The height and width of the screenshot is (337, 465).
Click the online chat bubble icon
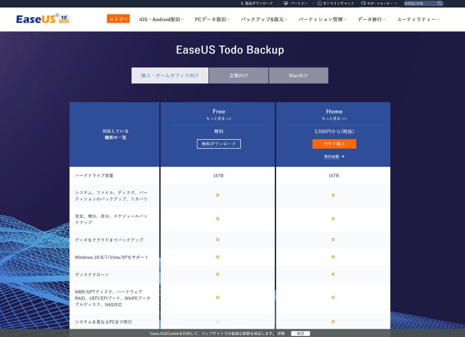coord(319,3)
